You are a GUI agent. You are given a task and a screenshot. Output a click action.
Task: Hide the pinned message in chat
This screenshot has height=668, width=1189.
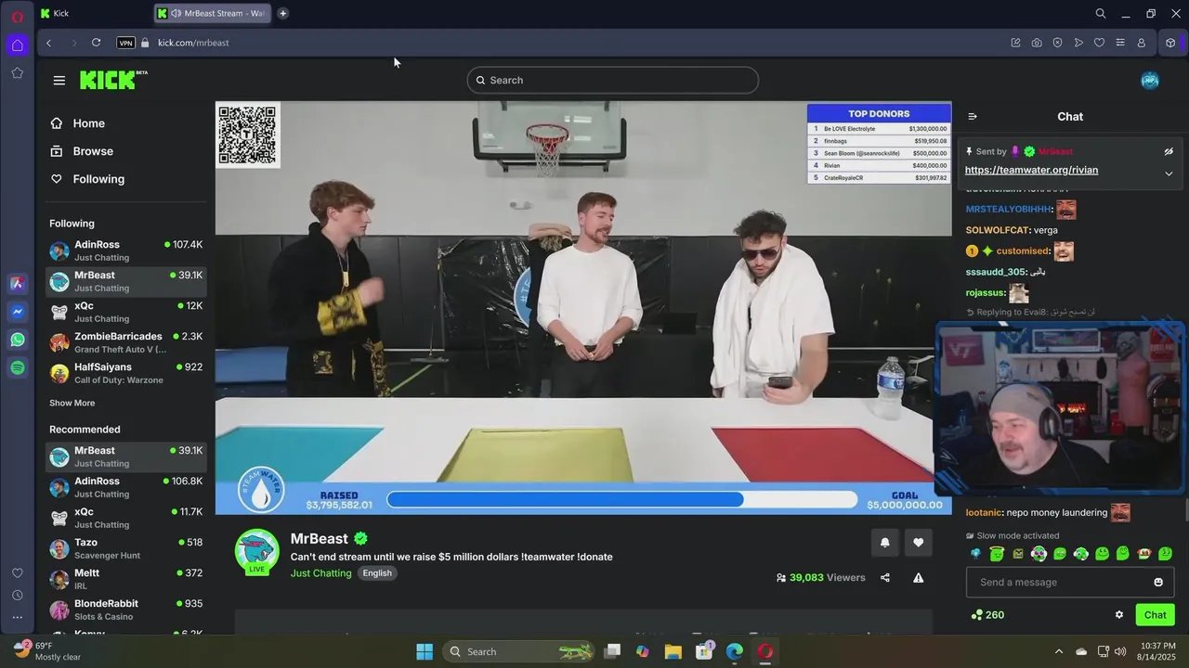pos(1169,151)
